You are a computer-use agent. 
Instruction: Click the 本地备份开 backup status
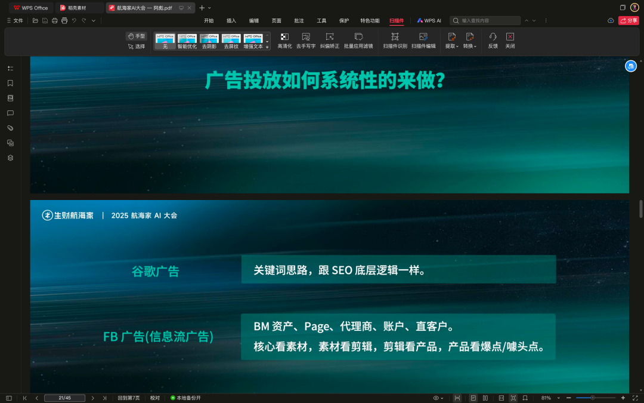pos(185,398)
